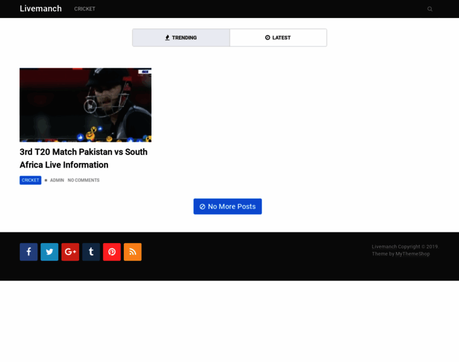The height and width of the screenshot is (362, 459).
Task: Switch to the Latest tab
Action: coord(278,37)
